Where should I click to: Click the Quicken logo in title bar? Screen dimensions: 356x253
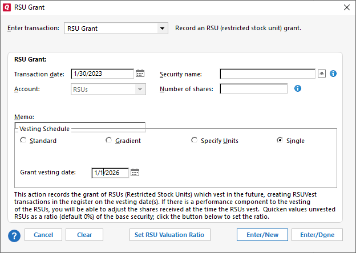(x=7, y=7)
